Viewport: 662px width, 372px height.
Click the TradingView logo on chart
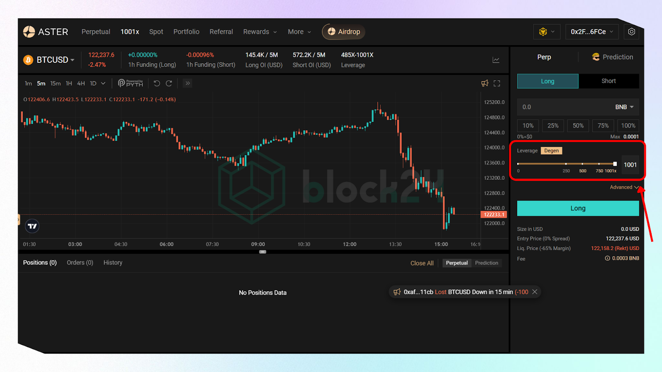[32, 226]
